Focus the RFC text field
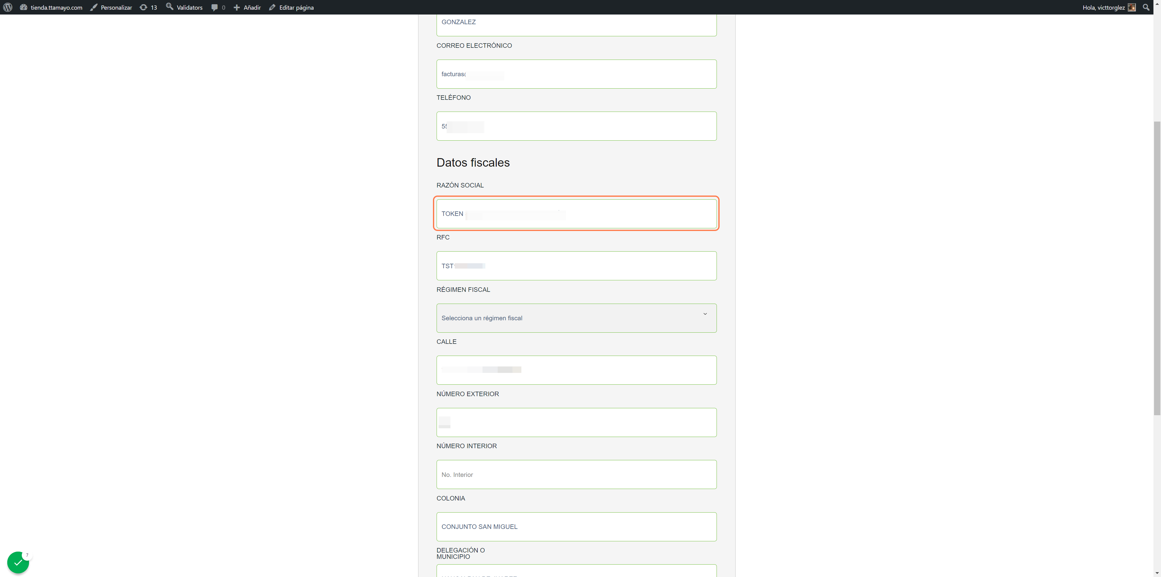This screenshot has height=577, width=1161. 577,266
